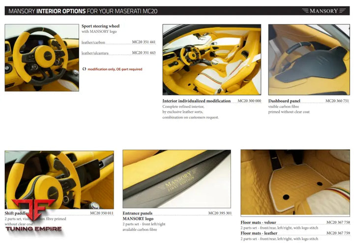Screen dimensions: 354x243
Task: Click the Mansory logo in the header
Action: coord(324,11)
